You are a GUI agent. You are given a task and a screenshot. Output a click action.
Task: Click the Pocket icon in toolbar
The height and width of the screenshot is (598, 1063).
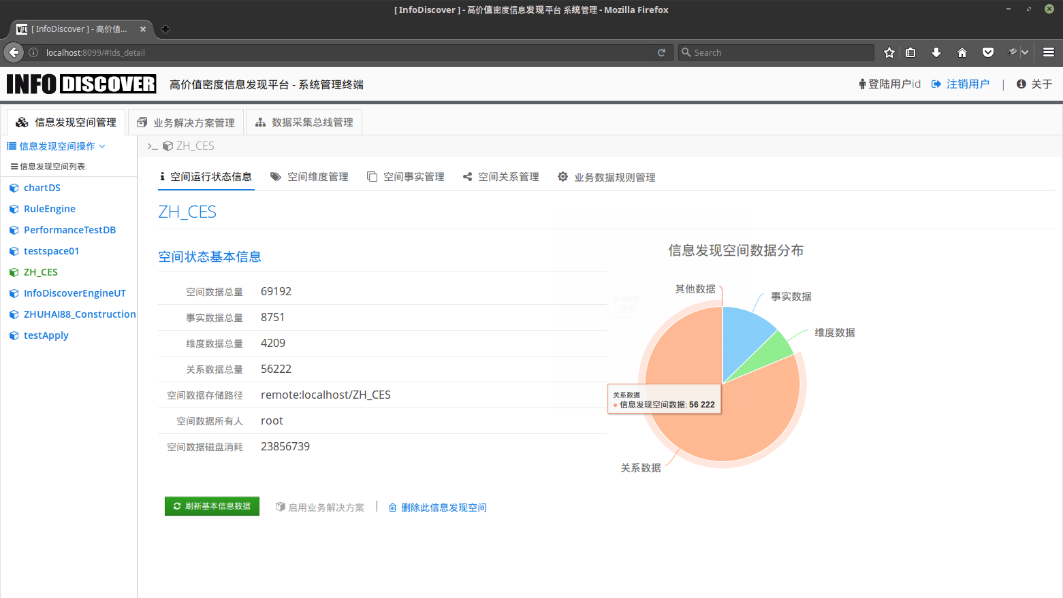[987, 52]
